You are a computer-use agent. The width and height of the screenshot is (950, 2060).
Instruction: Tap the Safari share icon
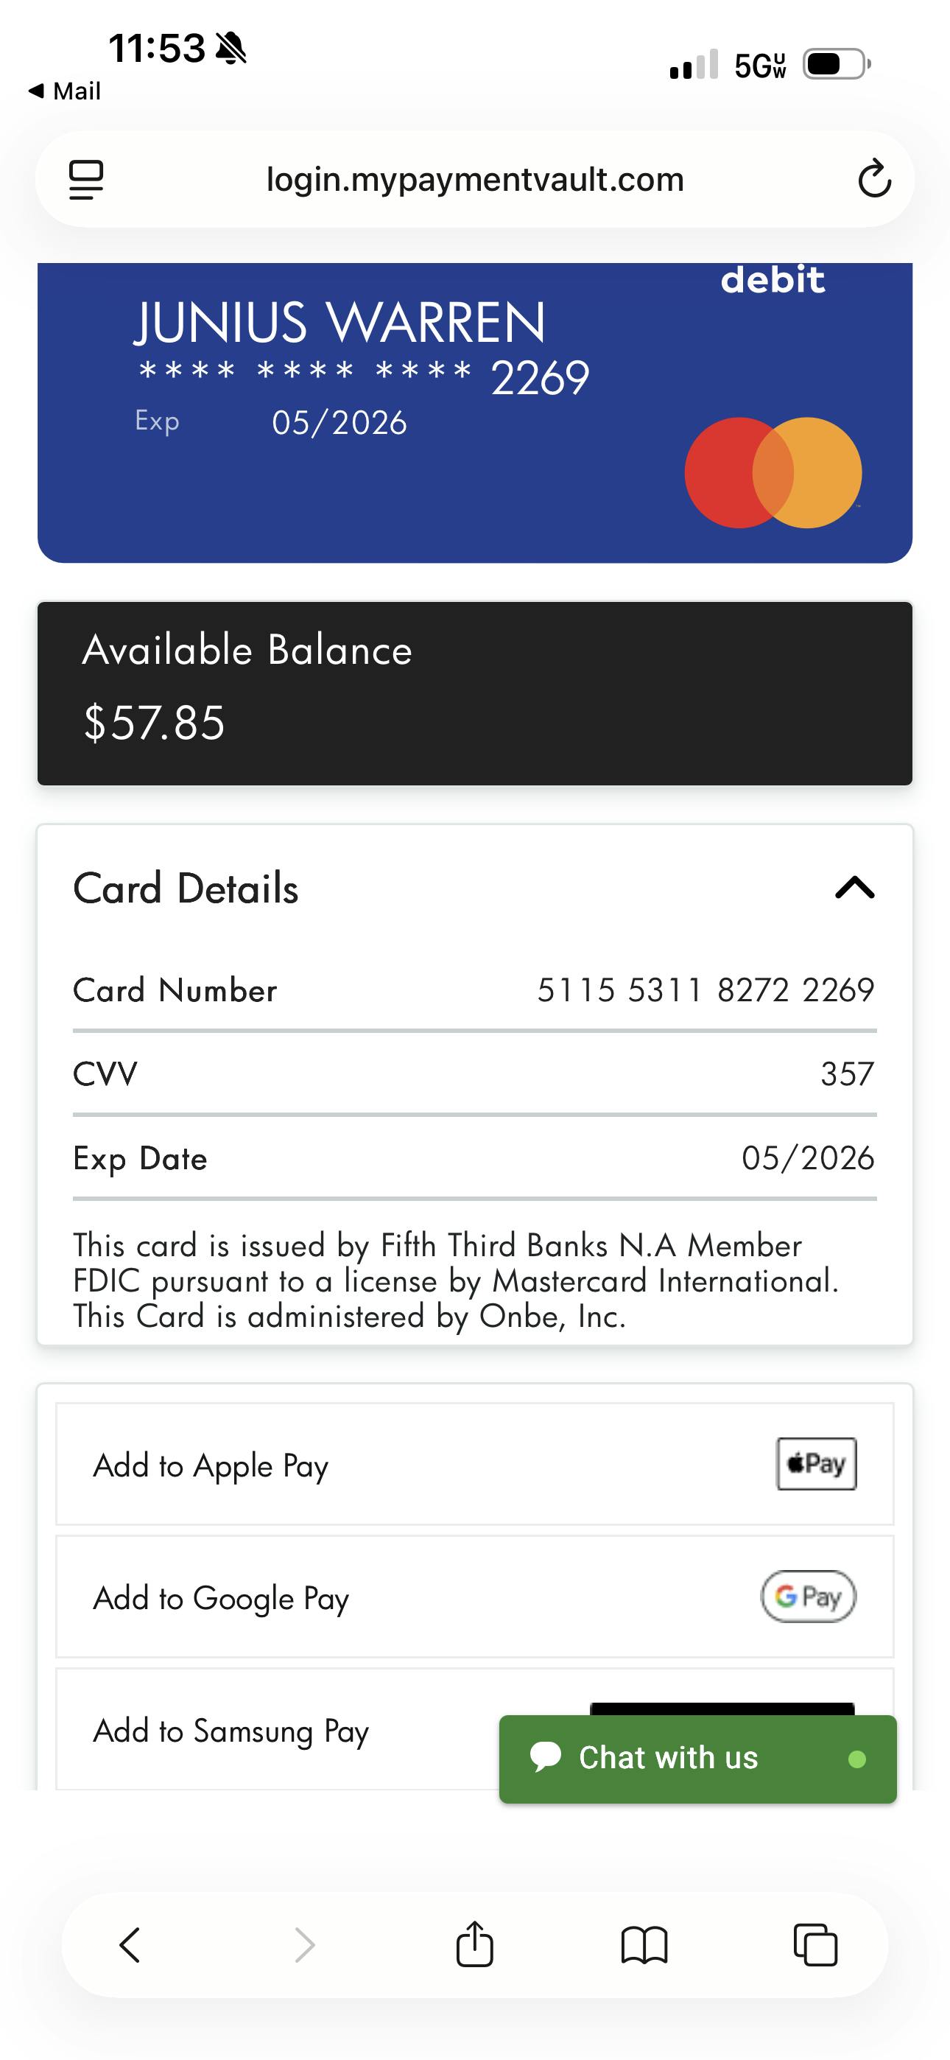click(474, 1944)
